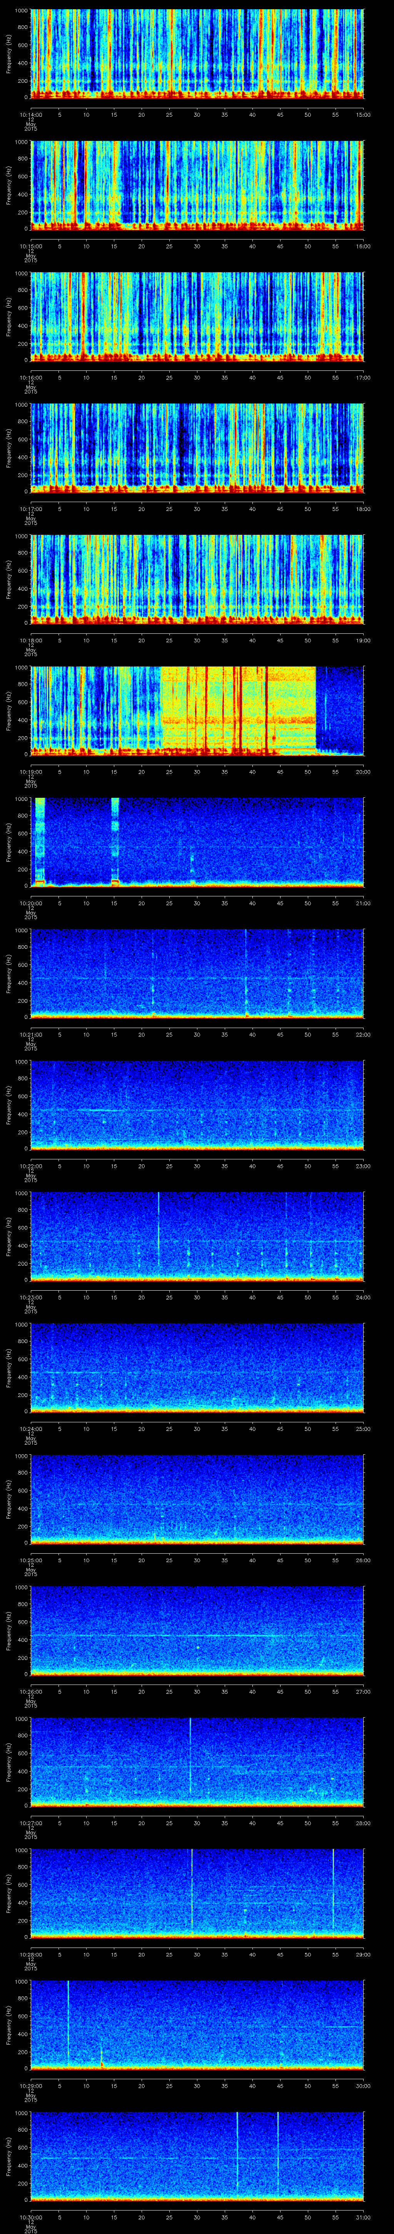The width and height of the screenshot is (394, 2234).
Task: Click the '24:00' end label of 10:23:00 panel
Action: tap(363, 1296)
